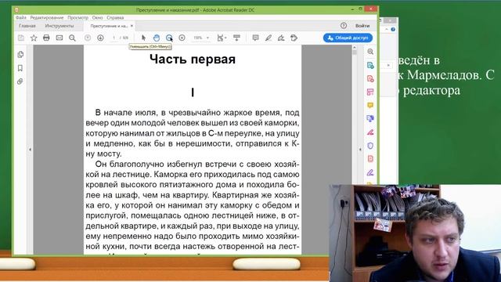
Task: Open the Окно menu
Action: (x=97, y=17)
